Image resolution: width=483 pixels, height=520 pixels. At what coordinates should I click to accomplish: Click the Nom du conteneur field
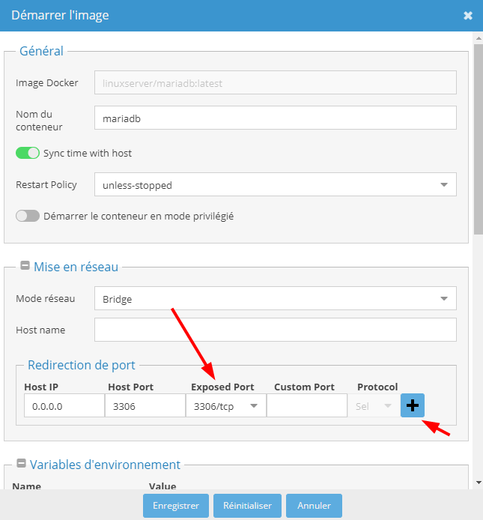(x=275, y=118)
